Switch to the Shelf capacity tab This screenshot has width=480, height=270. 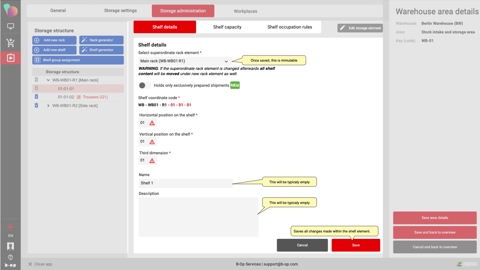(x=227, y=27)
